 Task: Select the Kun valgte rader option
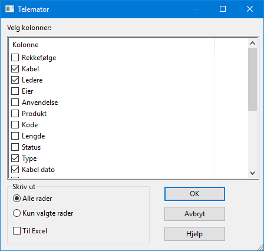click(16, 213)
